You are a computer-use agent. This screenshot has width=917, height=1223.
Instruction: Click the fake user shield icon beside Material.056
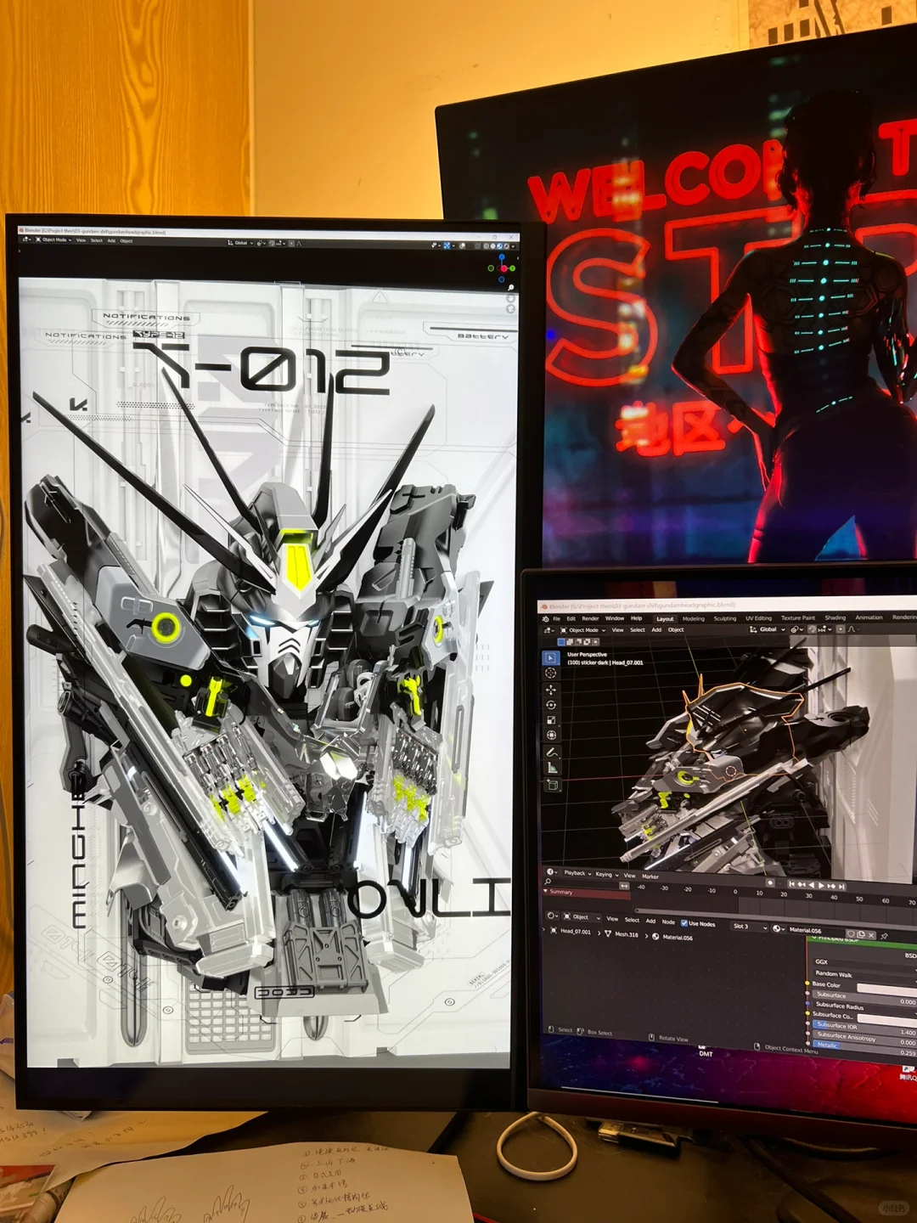click(851, 933)
